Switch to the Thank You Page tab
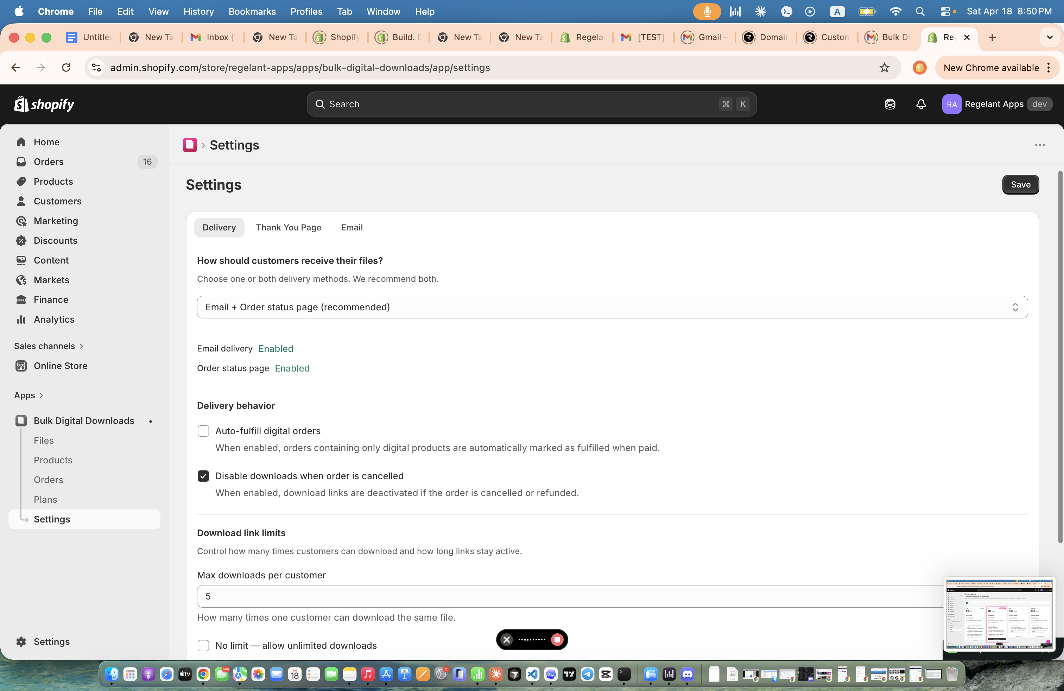Viewport: 1064px width, 691px height. click(289, 227)
